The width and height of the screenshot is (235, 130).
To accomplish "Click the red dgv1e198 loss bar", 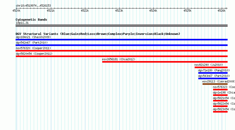I will point(220,95).
